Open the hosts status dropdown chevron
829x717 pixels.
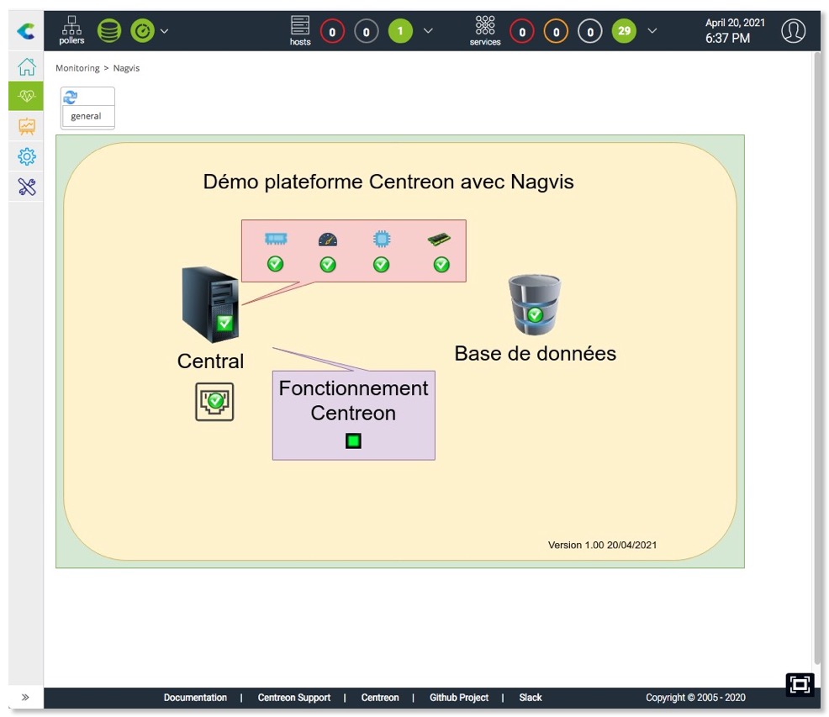(x=429, y=30)
